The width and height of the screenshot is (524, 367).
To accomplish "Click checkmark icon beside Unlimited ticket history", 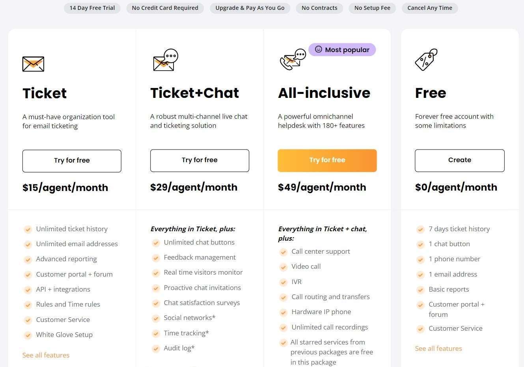I will coord(28,229).
